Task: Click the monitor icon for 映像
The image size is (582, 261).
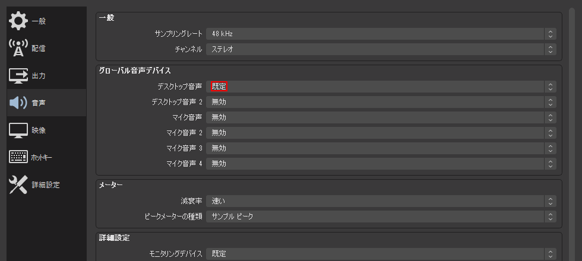Action: [18, 130]
